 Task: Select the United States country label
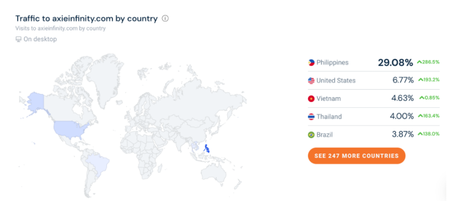pos(336,80)
